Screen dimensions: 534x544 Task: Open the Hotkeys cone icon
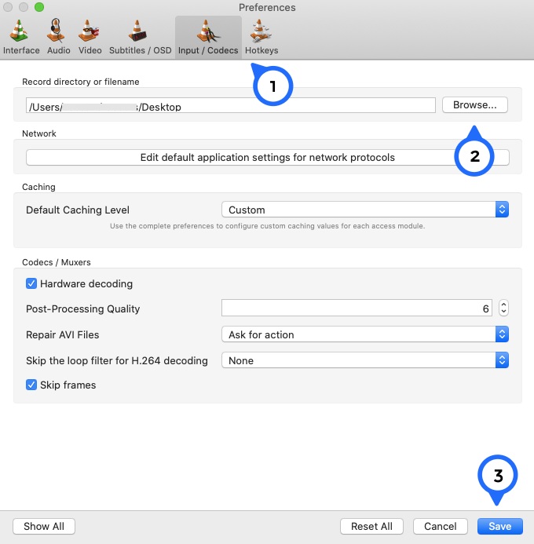260,31
